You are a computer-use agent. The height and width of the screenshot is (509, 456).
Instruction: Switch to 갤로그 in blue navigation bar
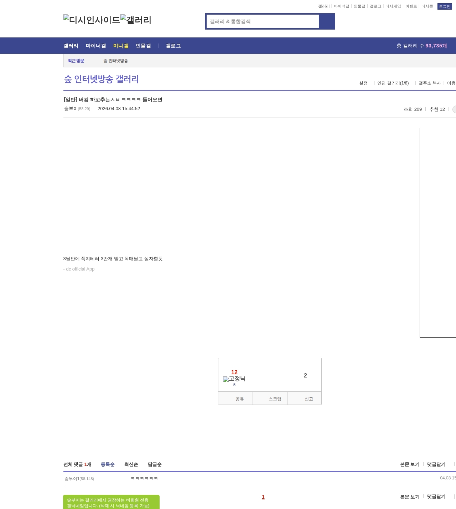tap(173, 46)
